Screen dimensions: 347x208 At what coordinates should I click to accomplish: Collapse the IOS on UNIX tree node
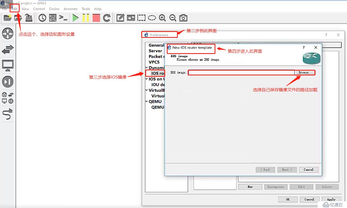(x=147, y=79)
